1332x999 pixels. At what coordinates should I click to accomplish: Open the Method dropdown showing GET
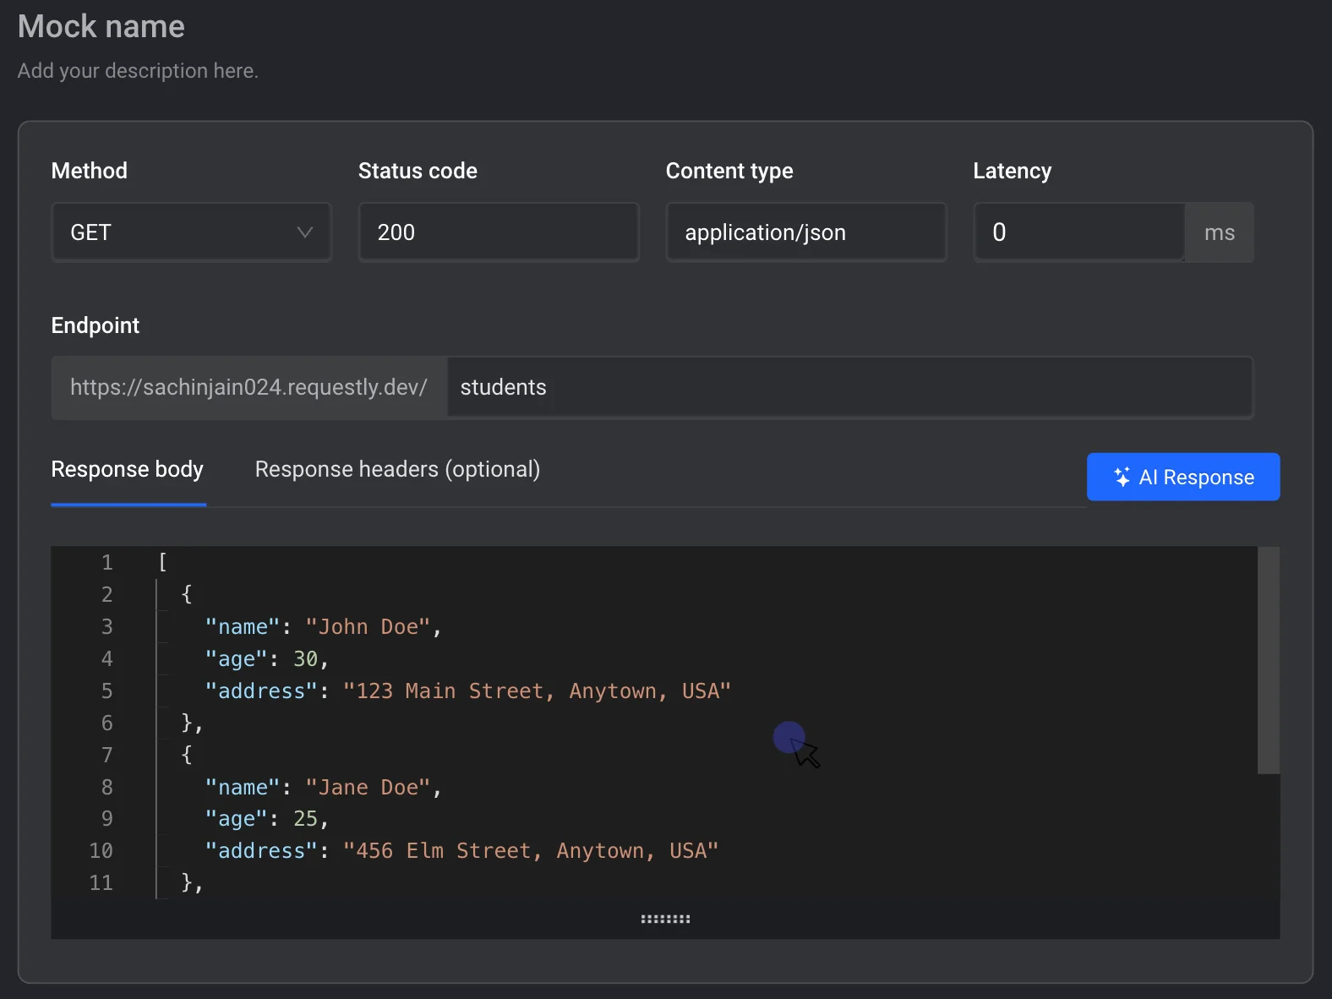tap(191, 232)
